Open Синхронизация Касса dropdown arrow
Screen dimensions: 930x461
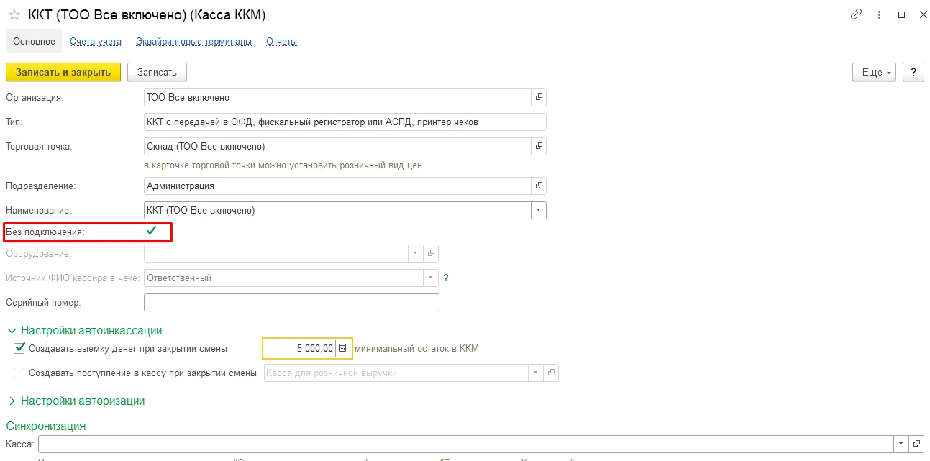[x=901, y=443]
